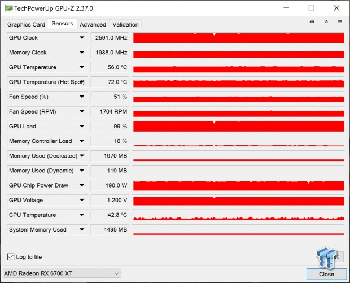
Task: Click the GPU-Z app icon in the title bar
Action: (x=8, y=8)
